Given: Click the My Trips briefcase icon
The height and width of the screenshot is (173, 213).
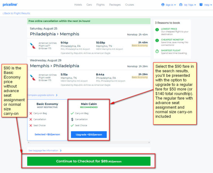Looking at the screenshot, I should pyautogui.click(x=181, y=5).
